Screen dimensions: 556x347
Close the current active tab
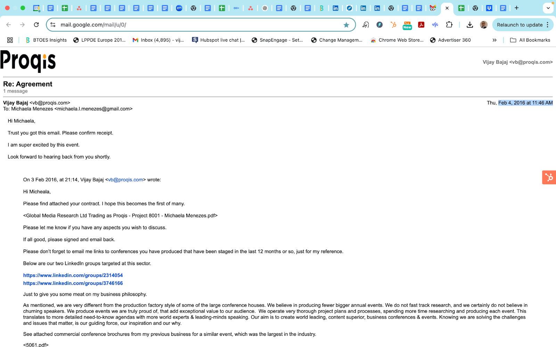pyautogui.click(x=447, y=8)
